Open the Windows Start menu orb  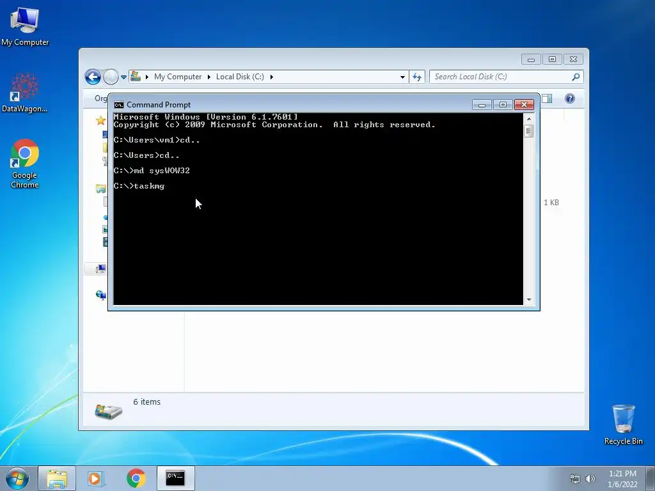(17, 478)
